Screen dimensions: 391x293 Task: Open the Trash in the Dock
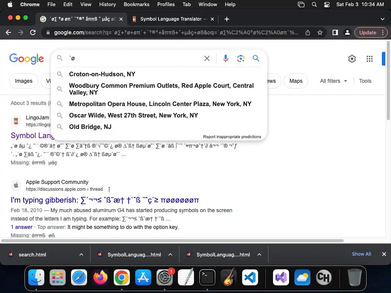click(x=354, y=277)
